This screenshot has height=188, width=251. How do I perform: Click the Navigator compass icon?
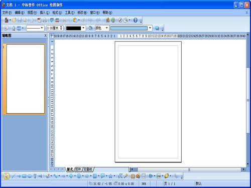[x=120, y=20]
